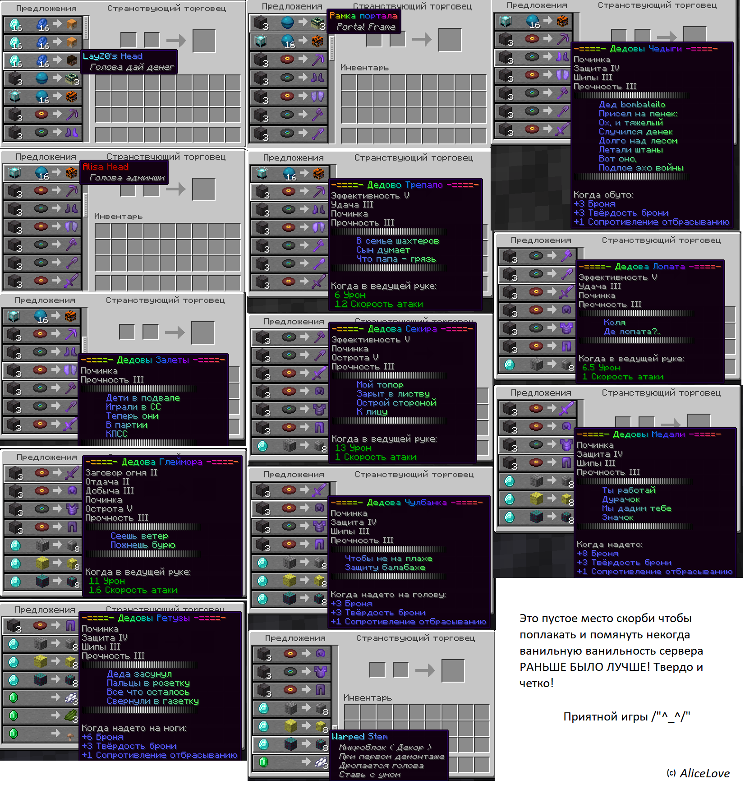Click the "Инвентарь" label in Warped Stem panel
Image resolution: width=745 pixels, height=785 pixels.
tap(368, 698)
